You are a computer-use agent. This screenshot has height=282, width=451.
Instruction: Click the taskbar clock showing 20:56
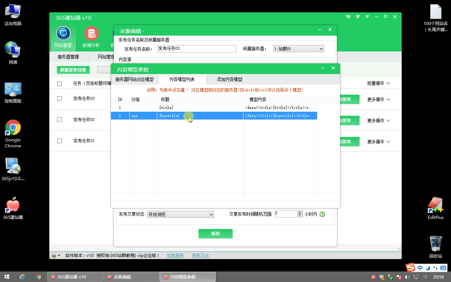(x=438, y=277)
